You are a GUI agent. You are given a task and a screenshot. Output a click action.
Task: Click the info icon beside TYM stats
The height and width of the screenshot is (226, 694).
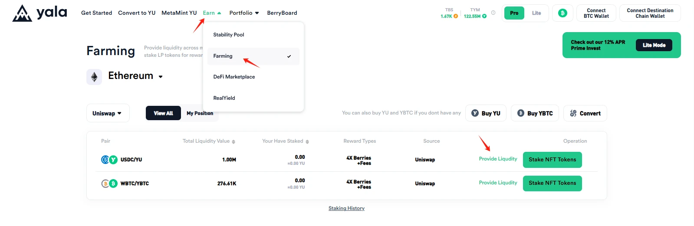click(x=493, y=13)
